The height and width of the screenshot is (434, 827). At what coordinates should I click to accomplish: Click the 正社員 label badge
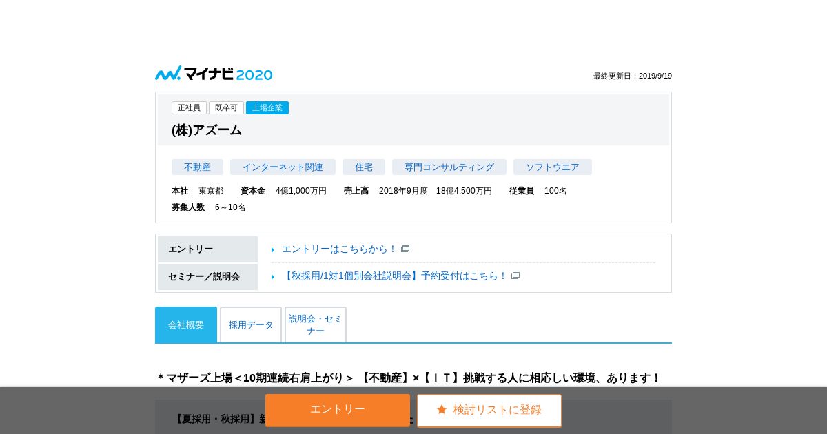[x=189, y=107]
